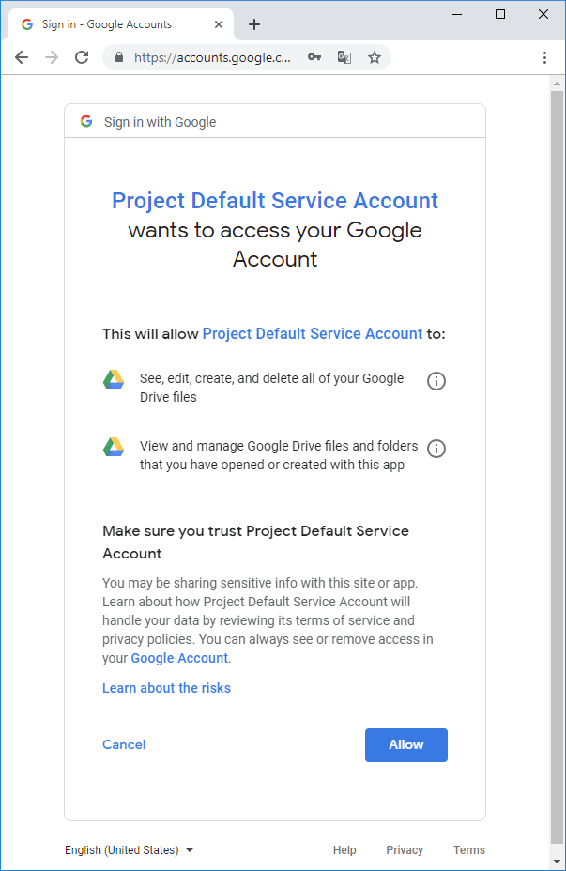Open Learn about the risks link
Screen dimensions: 566x871
click(167, 688)
